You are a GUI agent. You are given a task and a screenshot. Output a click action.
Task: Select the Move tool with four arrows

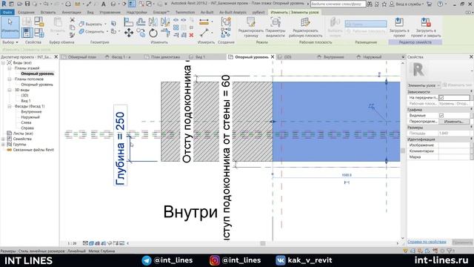pyautogui.click(x=129, y=33)
